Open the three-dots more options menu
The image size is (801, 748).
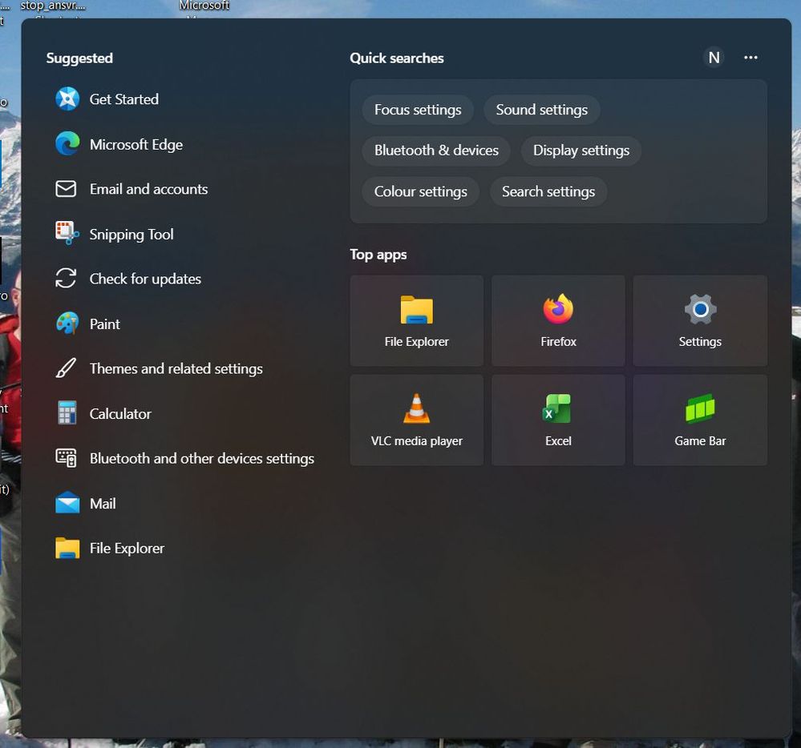pos(750,58)
